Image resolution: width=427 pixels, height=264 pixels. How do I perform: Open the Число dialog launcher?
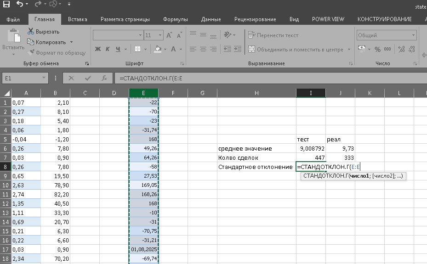click(x=415, y=64)
